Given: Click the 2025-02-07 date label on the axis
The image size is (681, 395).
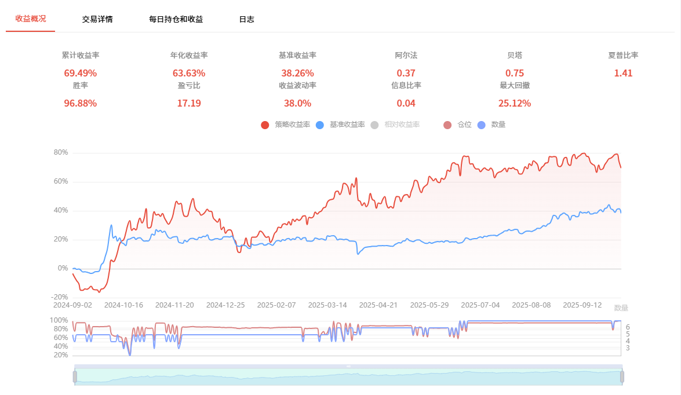Looking at the screenshot, I should pyautogui.click(x=276, y=305).
